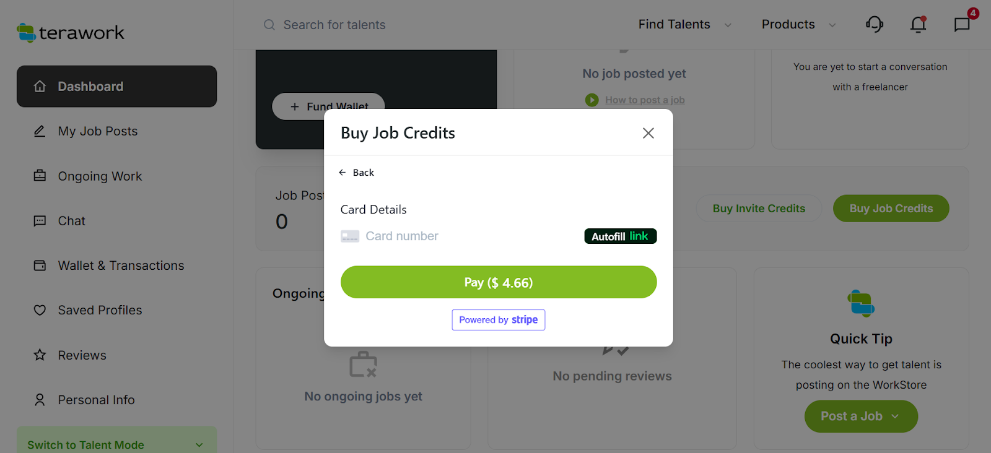This screenshot has width=991, height=453.
Task: Open the notifications bell
Action: click(918, 25)
